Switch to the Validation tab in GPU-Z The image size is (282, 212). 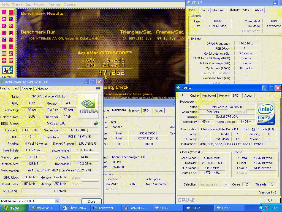[42, 89]
